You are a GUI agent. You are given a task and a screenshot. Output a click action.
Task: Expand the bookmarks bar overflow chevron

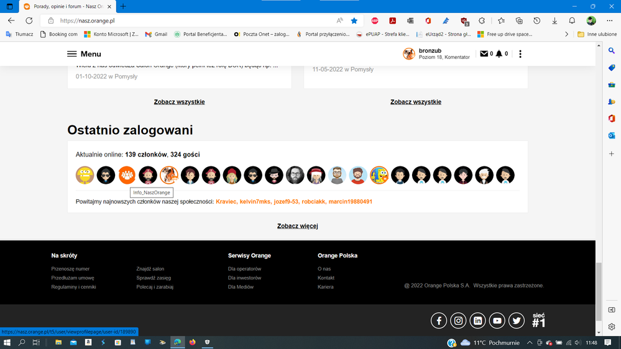(566, 34)
